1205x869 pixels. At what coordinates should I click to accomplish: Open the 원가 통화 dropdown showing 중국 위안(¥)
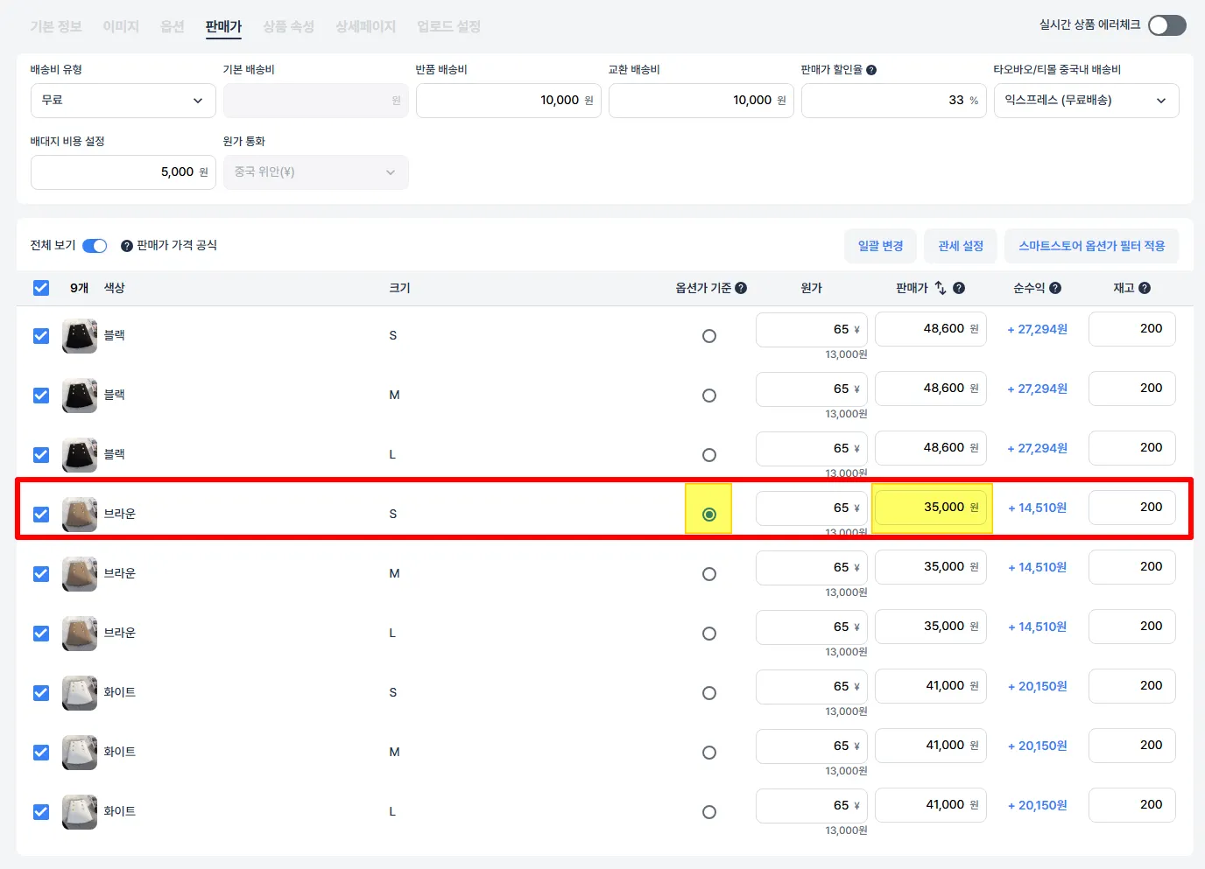pos(316,172)
